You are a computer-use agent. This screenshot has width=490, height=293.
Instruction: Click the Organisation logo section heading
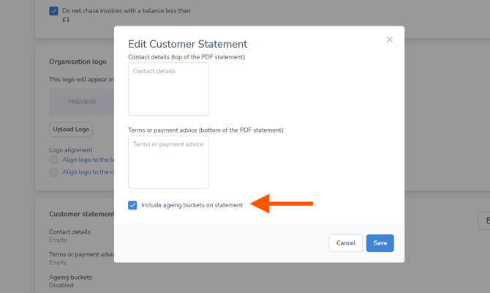click(x=78, y=62)
